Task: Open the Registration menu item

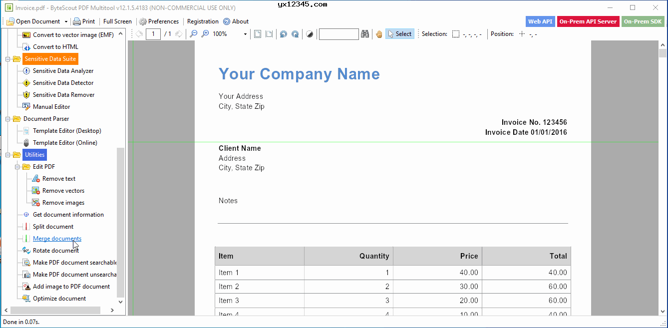Action: click(203, 21)
